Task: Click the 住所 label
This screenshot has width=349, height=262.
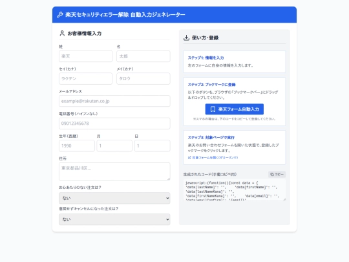Action: (x=63, y=158)
